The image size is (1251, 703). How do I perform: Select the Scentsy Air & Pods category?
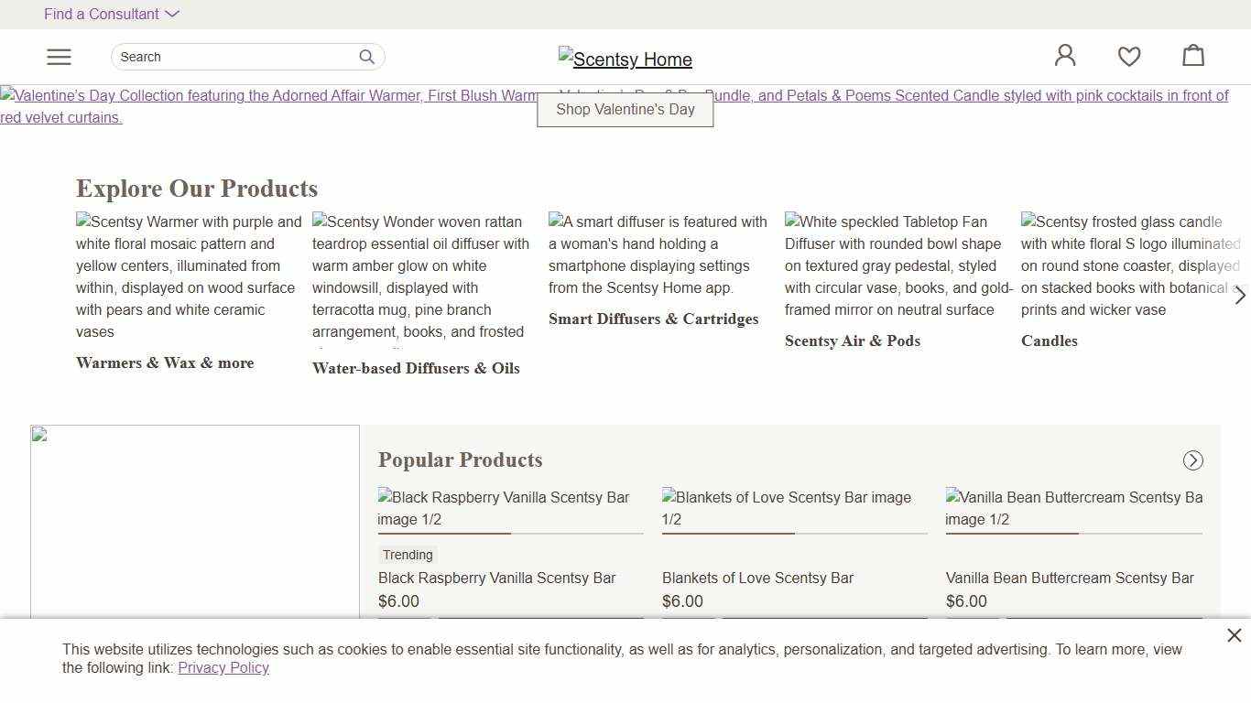coord(853,341)
